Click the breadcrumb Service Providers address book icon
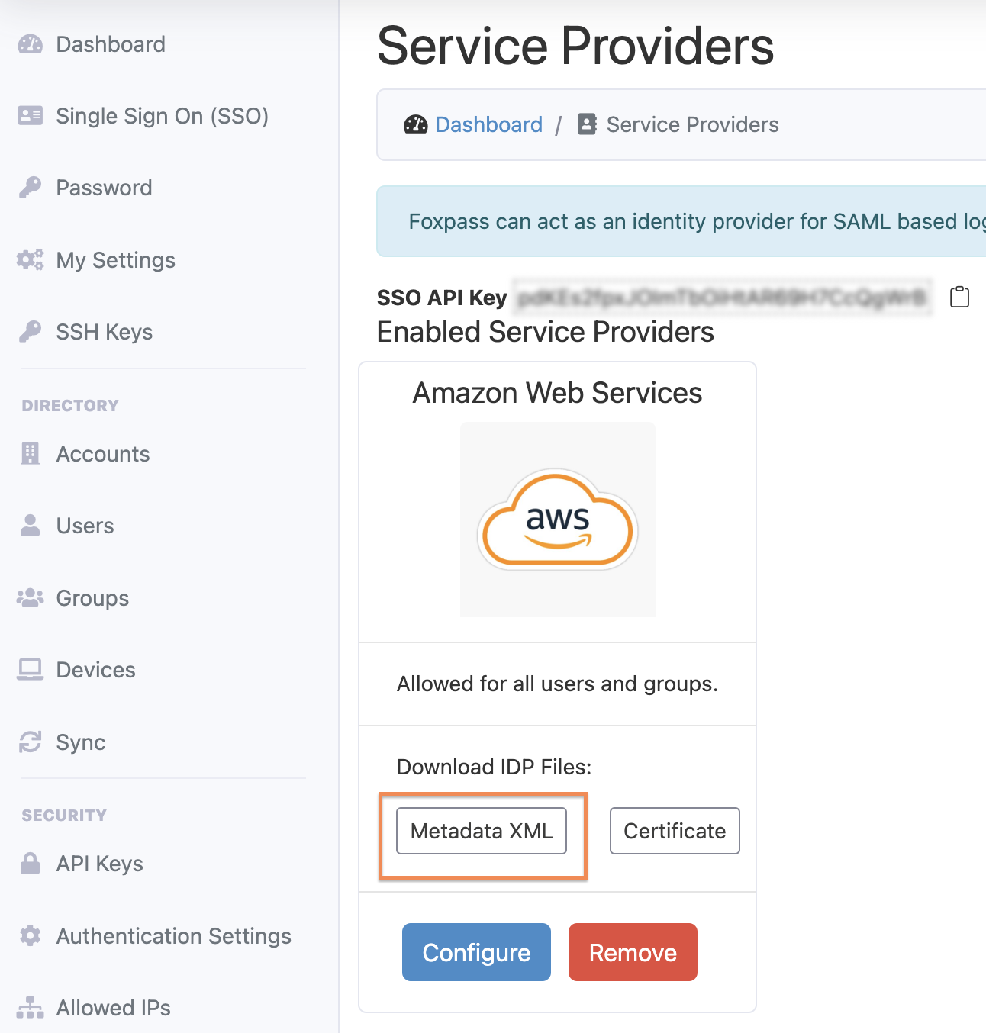Image resolution: width=986 pixels, height=1033 pixels. (x=587, y=124)
